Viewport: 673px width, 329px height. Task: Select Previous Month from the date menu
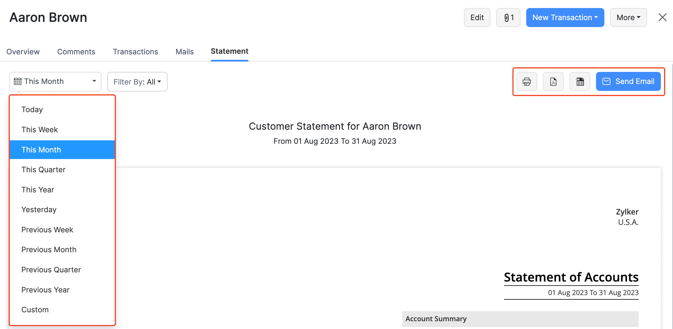[49, 249]
